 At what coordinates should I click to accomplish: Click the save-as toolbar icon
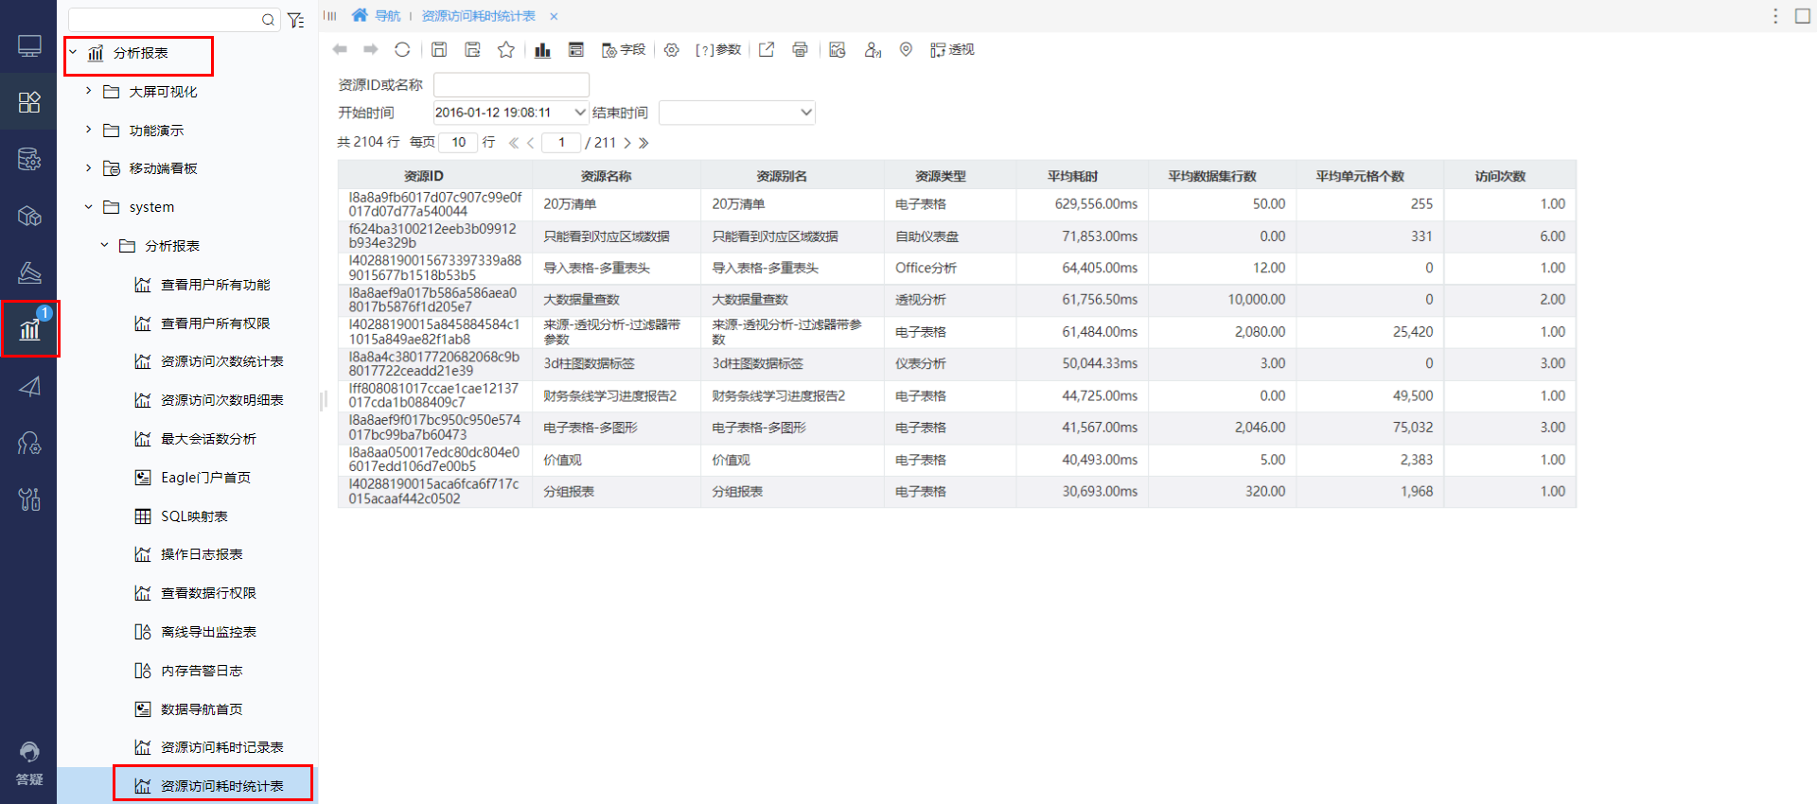tap(472, 49)
